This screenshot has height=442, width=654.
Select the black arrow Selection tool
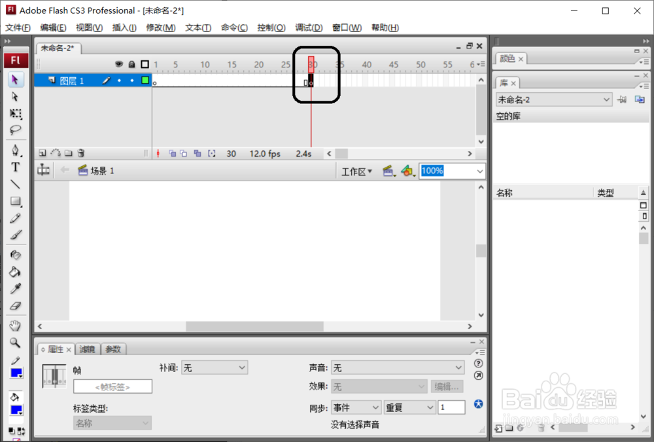(x=15, y=80)
